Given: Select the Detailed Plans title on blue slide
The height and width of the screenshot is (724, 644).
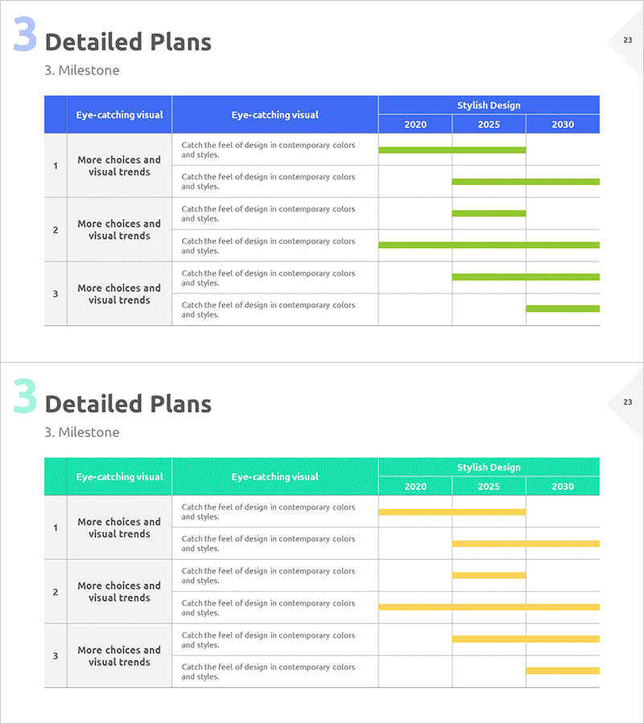Looking at the screenshot, I should coord(128,42).
